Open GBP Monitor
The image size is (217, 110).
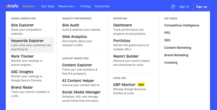[125, 85]
